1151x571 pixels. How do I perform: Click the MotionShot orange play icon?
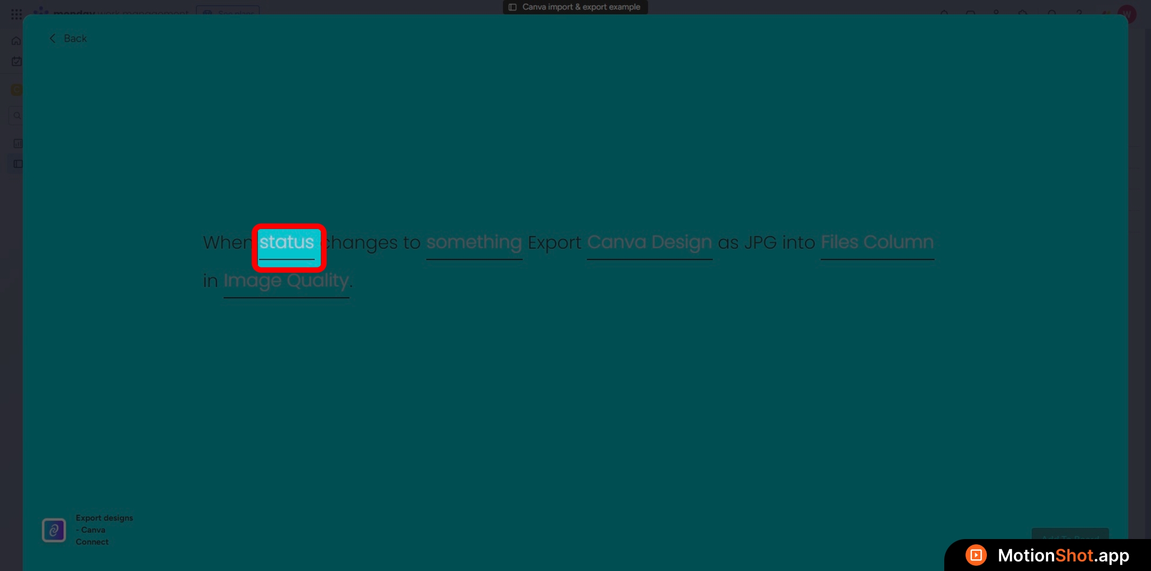click(976, 555)
